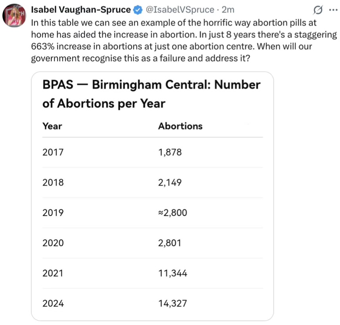Select the 2020 year cell
340x325 pixels.
click(x=53, y=243)
